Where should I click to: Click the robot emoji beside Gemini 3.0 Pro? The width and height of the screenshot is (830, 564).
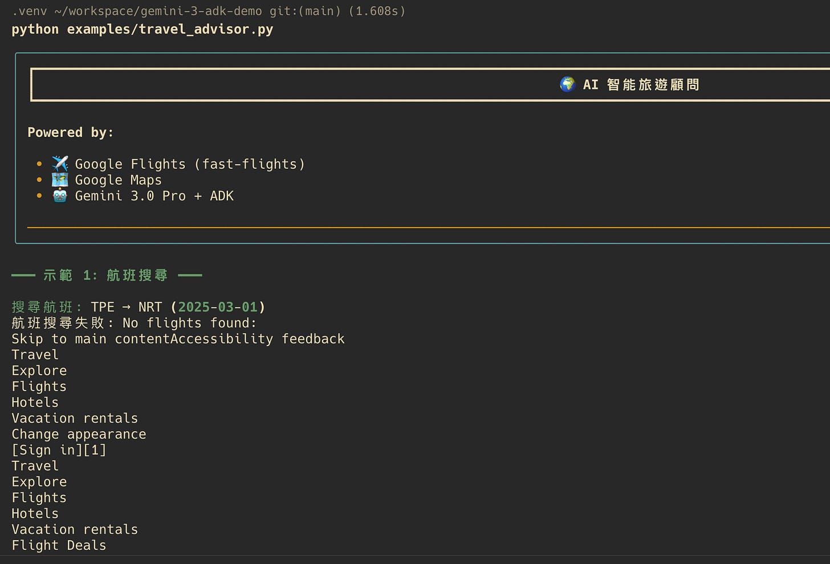pos(60,196)
